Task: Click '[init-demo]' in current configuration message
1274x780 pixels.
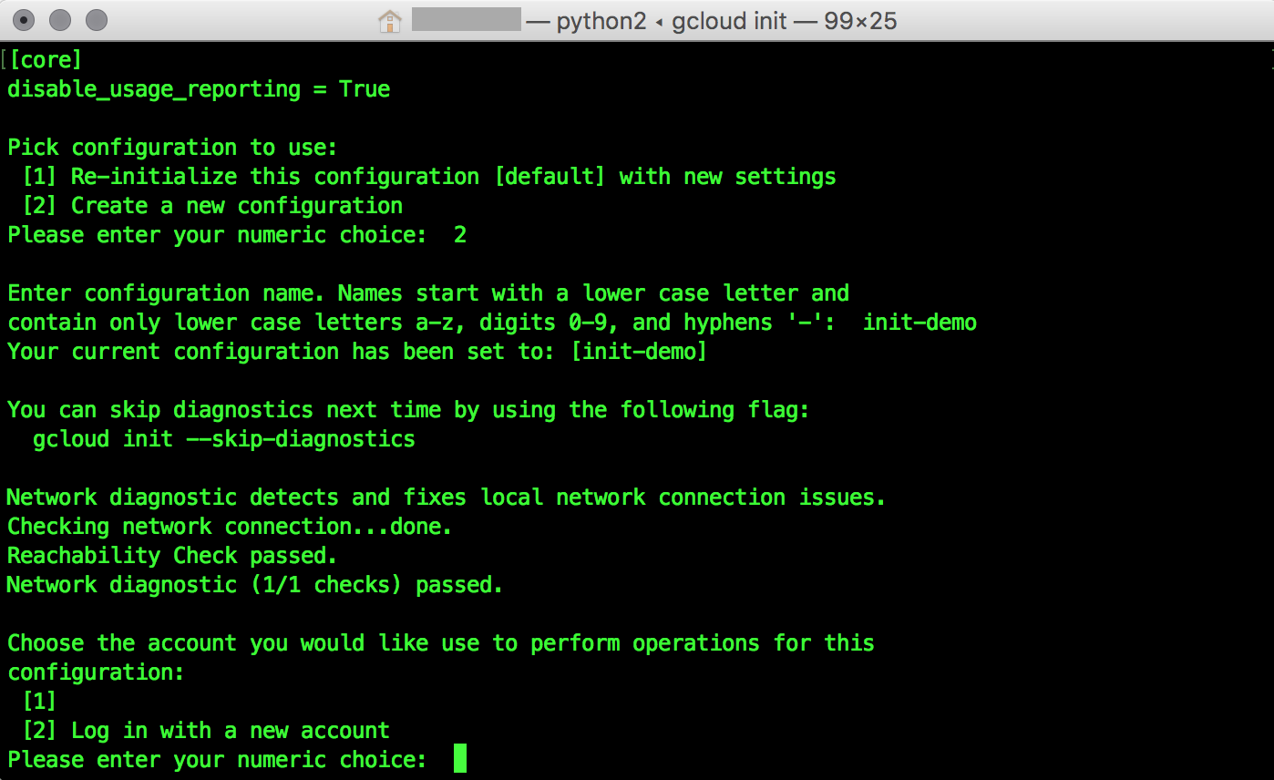Action: pos(639,351)
